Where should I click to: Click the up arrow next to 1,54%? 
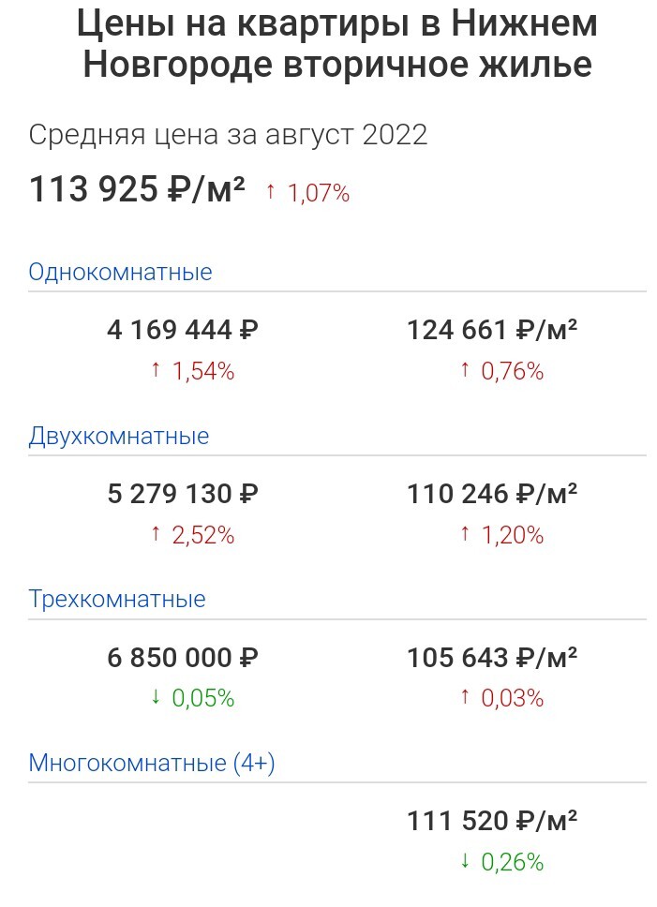(155, 369)
